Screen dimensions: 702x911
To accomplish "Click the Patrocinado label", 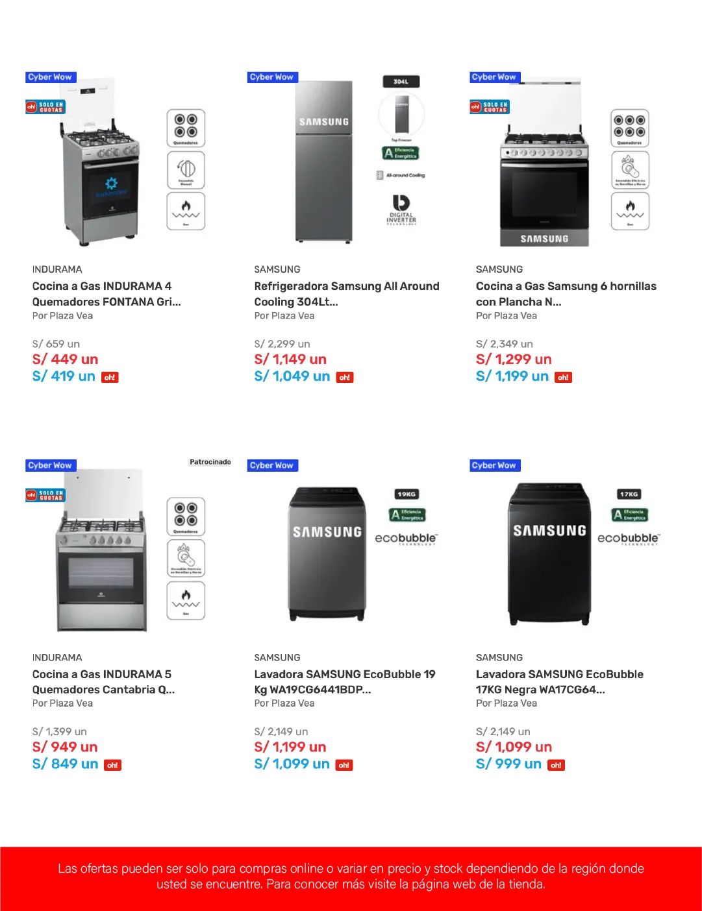I will (x=210, y=462).
